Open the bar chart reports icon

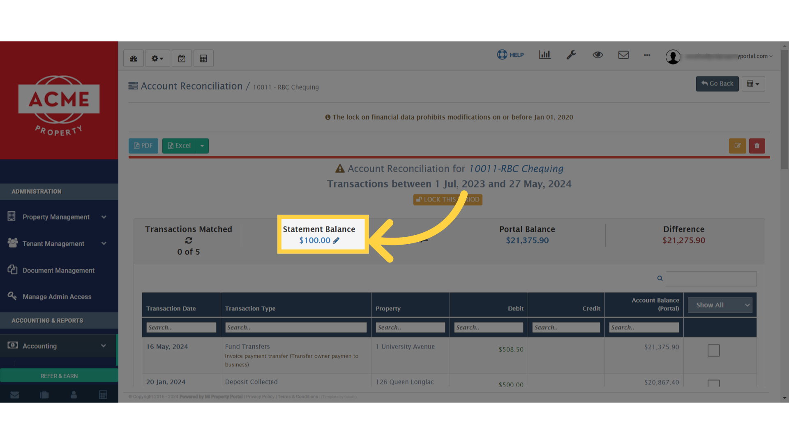tap(545, 55)
